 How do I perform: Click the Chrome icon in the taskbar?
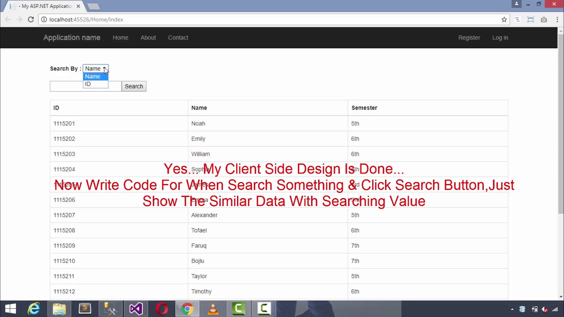pos(187,309)
